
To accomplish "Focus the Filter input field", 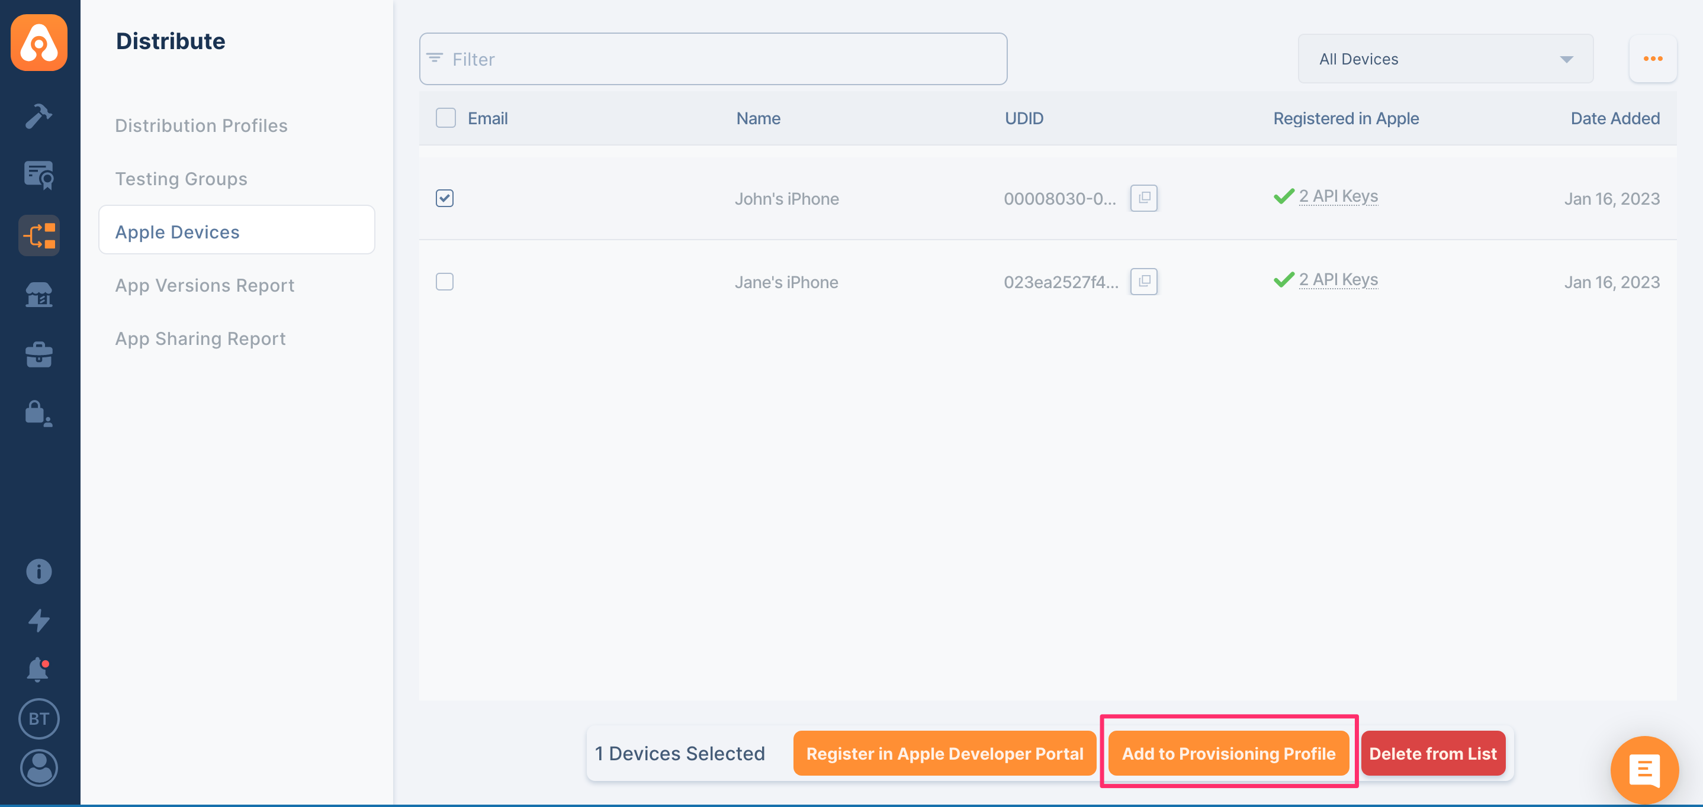I will pos(713,59).
